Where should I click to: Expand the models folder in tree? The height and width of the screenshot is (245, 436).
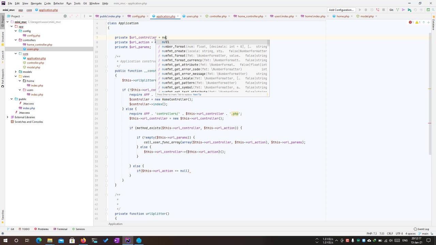click(15, 72)
